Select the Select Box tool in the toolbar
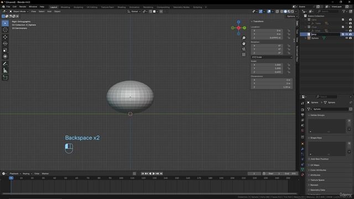The width and height of the screenshot is (354, 199). click(5, 23)
